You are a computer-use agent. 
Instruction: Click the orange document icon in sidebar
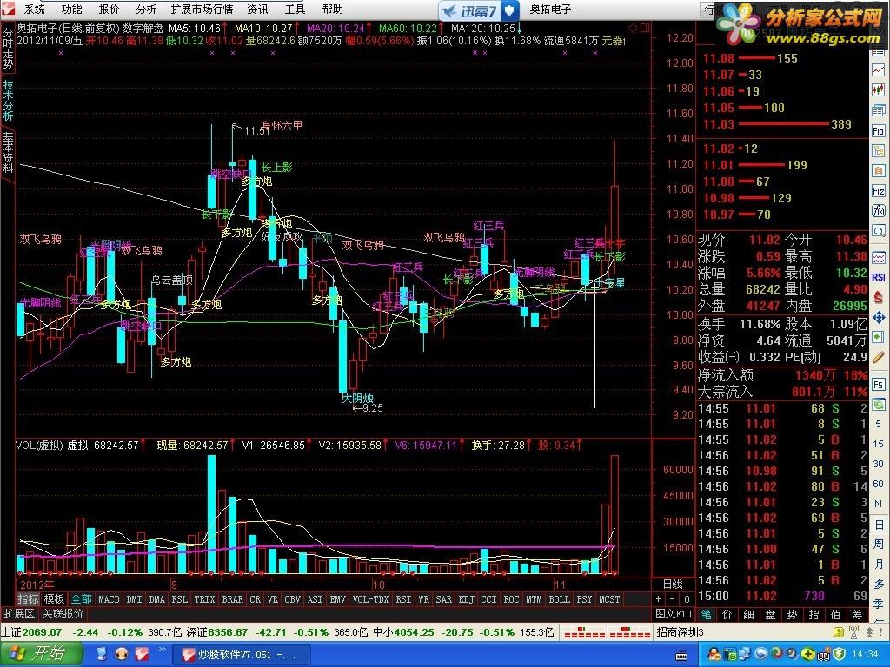(x=878, y=171)
